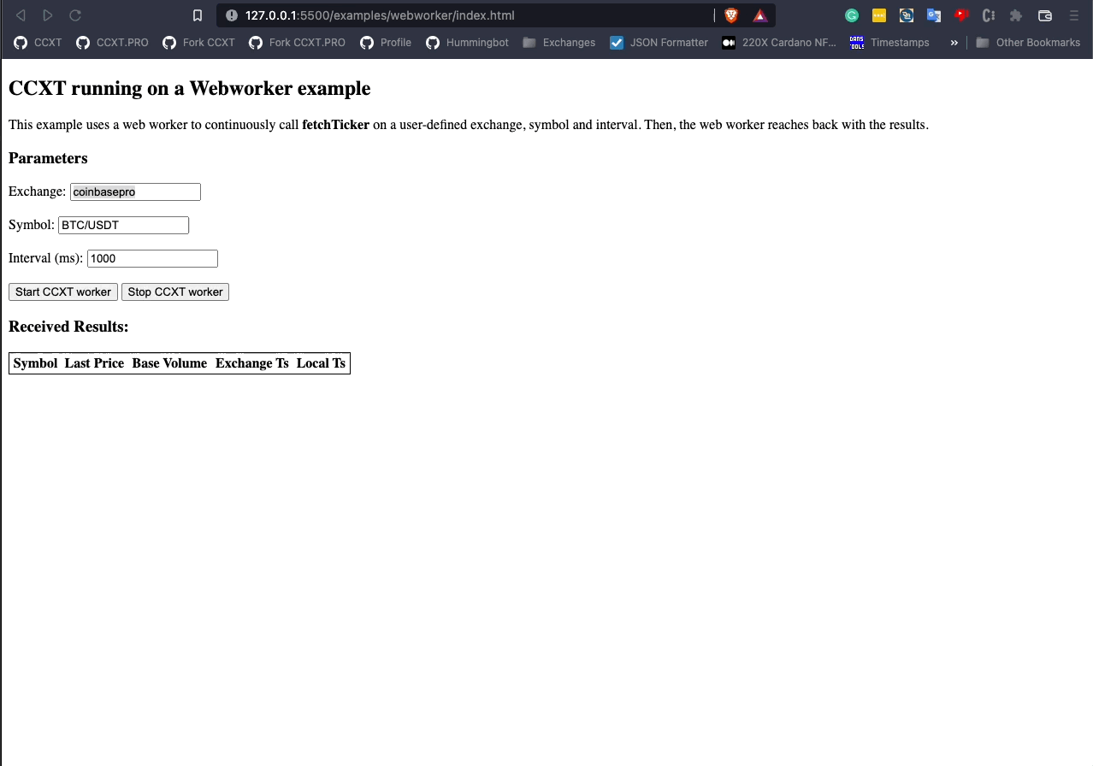The width and height of the screenshot is (1093, 766).
Task: Expand the hidden bookmarks overflow chevron
Action: click(955, 42)
